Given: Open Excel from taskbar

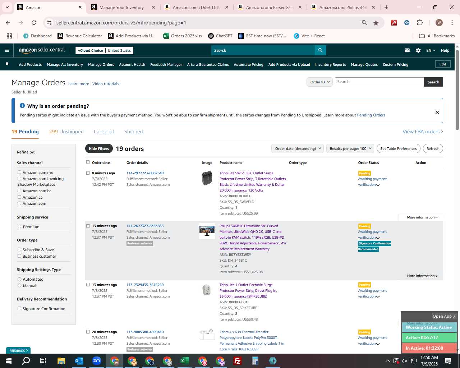Looking at the screenshot, I should pyautogui.click(x=184, y=361).
